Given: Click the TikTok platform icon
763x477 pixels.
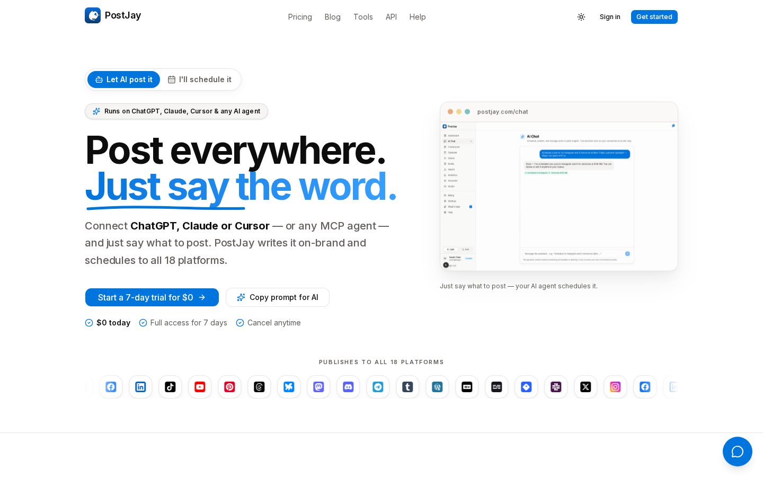Looking at the screenshot, I should pos(170,387).
